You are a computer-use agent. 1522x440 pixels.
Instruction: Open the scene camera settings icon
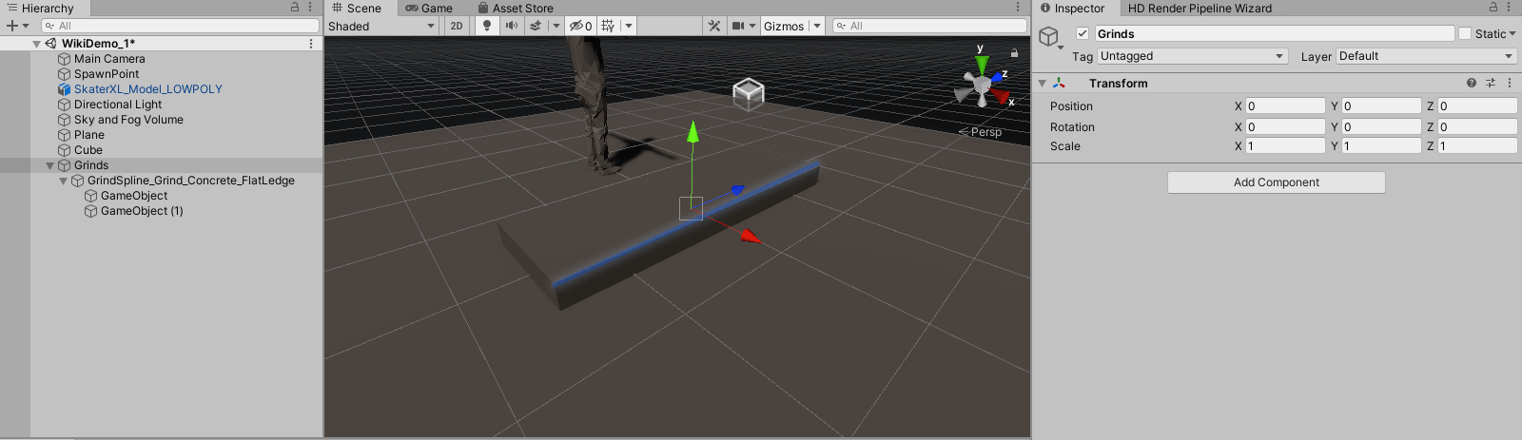pyautogui.click(x=738, y=26)
